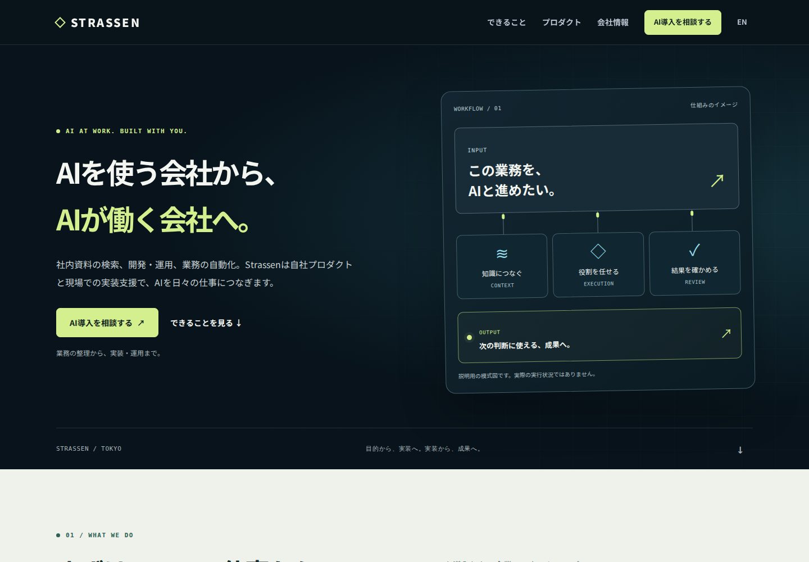
Task: Click the AI AT WORK. BUILT WITH YOU. tagline
Action: (x=126, y=131)
